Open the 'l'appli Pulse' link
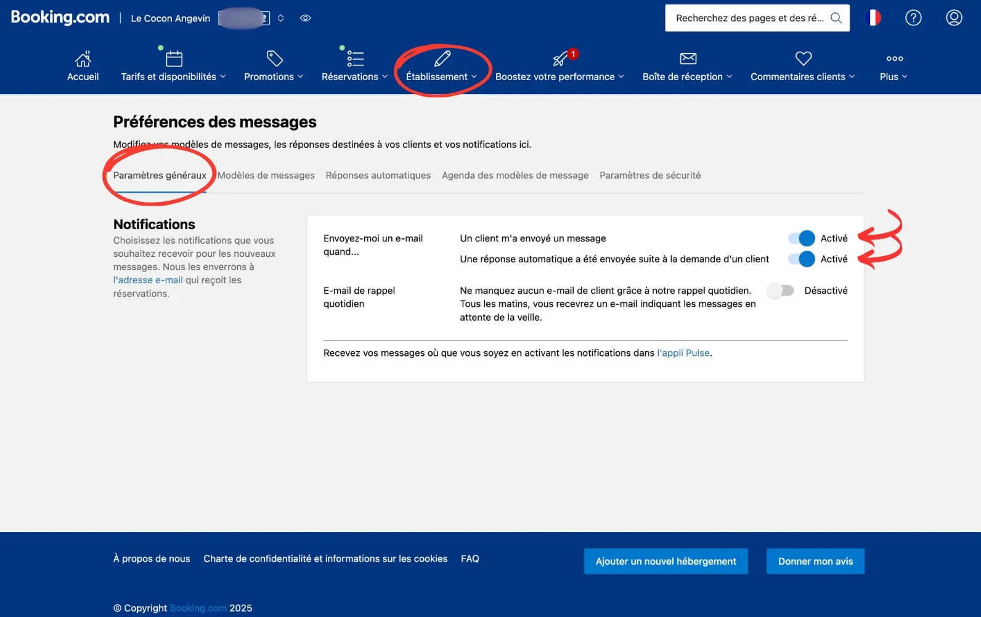The image size is (981, 617). [x=683, y=353]
